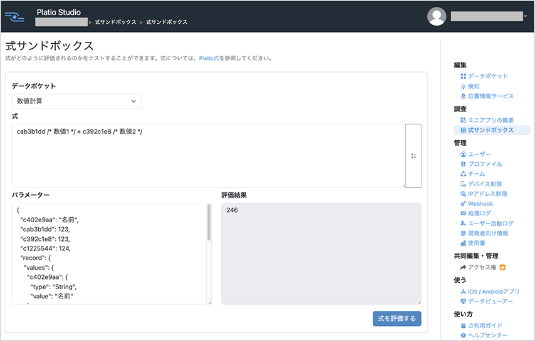535x341 pixels.
Task: Open ミニアプリの概要 in the sidebar
Action: [x=491, y=120]
